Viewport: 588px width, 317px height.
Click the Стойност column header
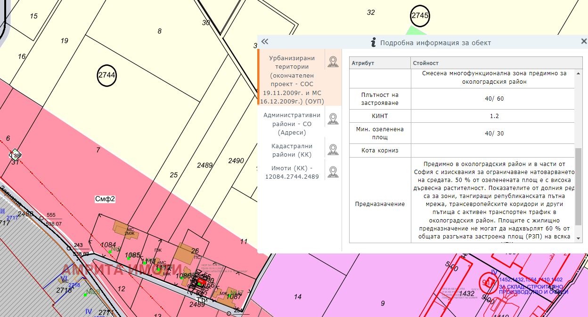click(x=492, y=63)
